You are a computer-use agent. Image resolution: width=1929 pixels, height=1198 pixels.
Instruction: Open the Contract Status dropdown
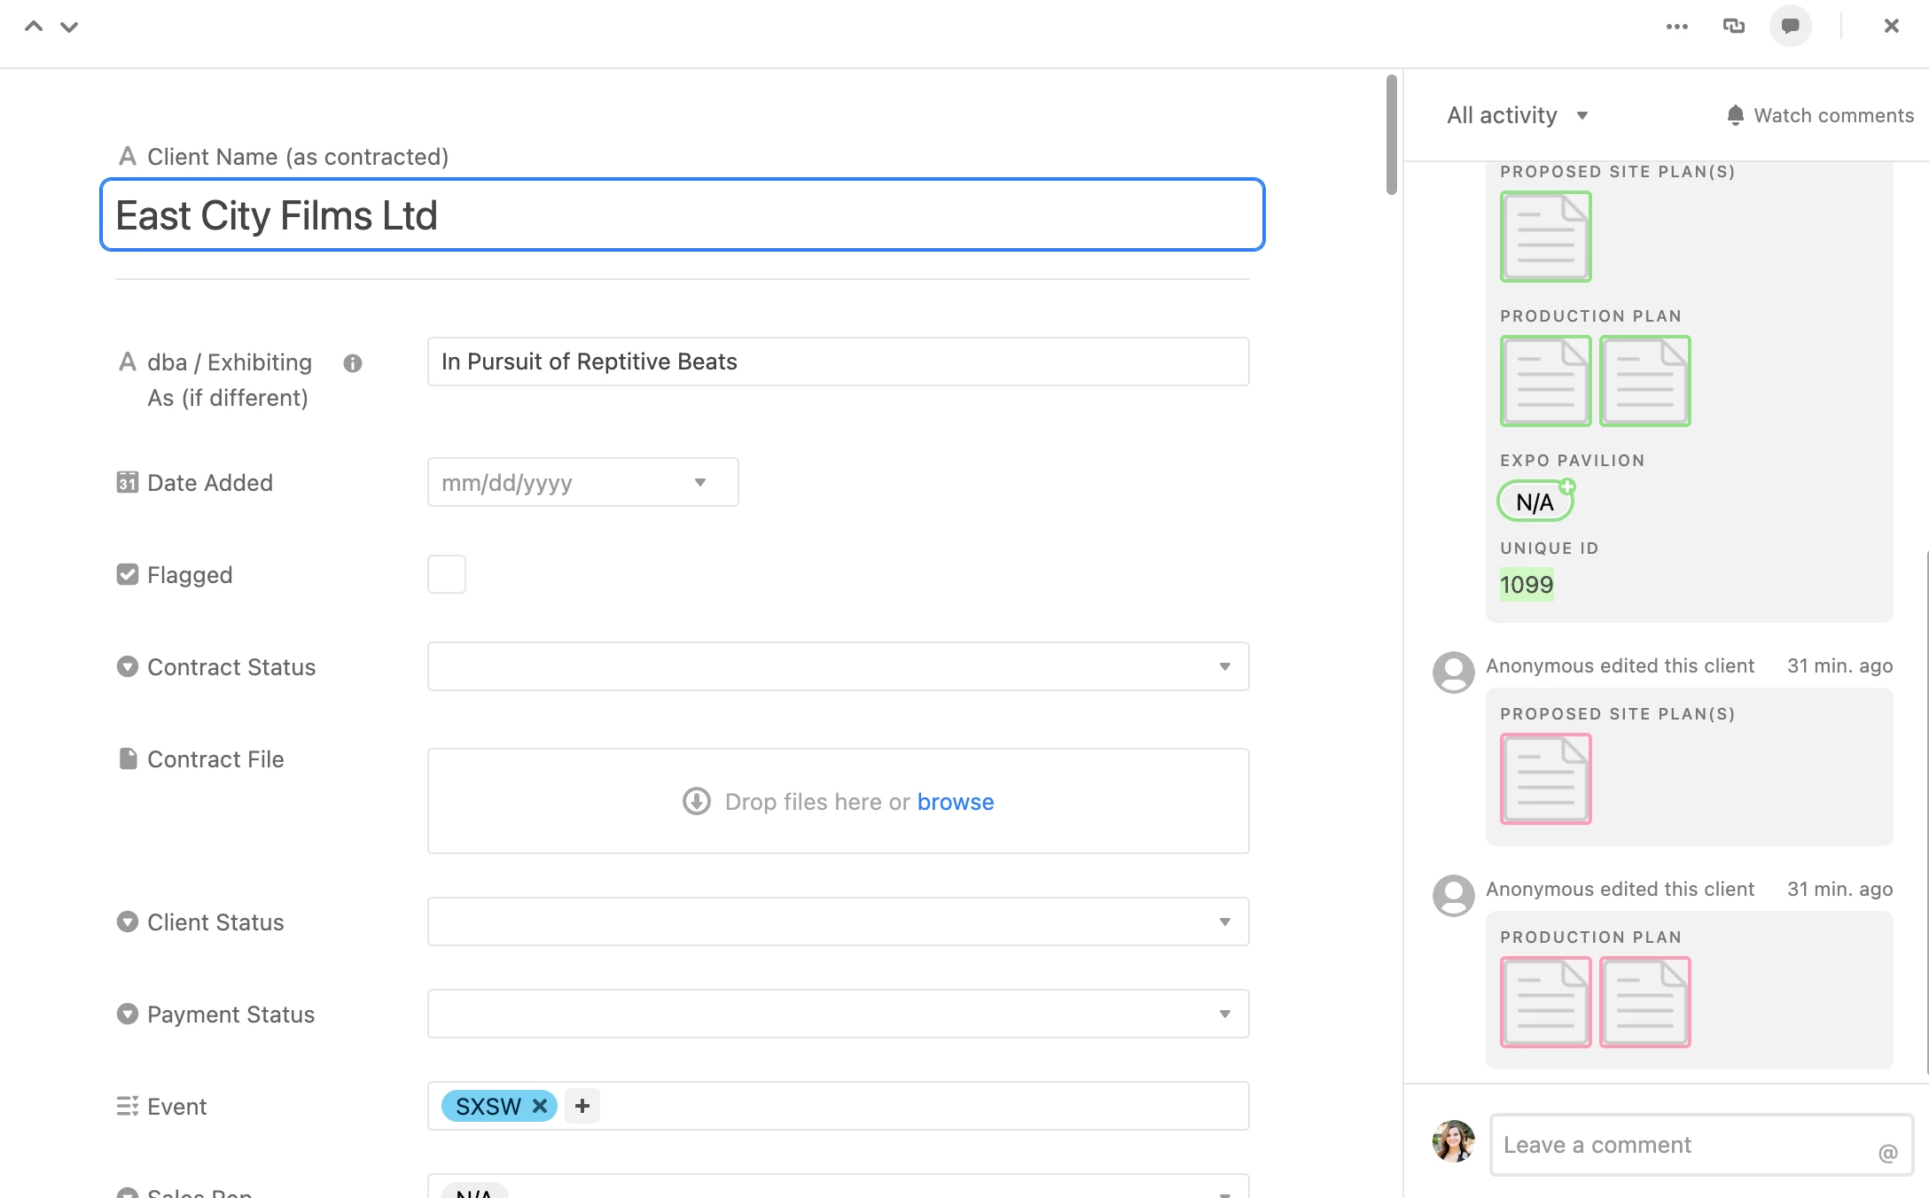click(838, 666)
